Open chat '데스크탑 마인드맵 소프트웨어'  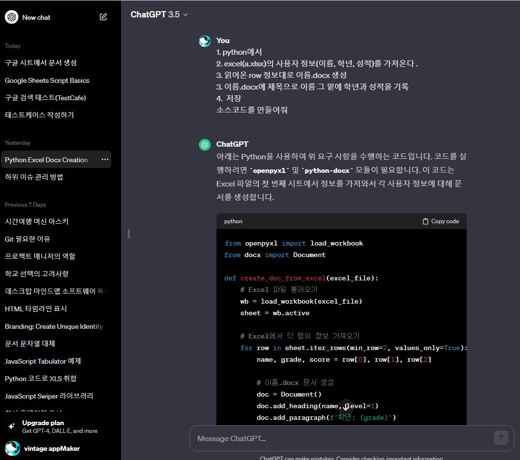point(56,291)
